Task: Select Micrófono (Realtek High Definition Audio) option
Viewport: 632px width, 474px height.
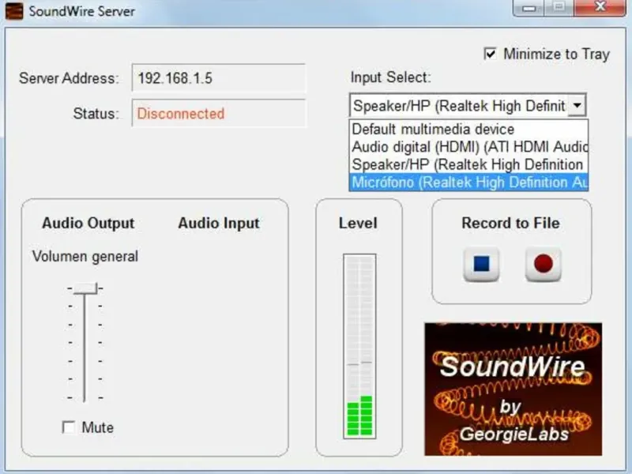Action: (x=468, y=182)
